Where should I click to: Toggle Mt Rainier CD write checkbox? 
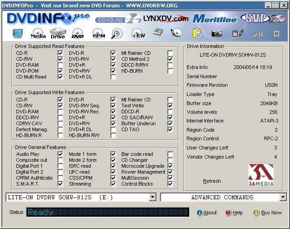170,100
